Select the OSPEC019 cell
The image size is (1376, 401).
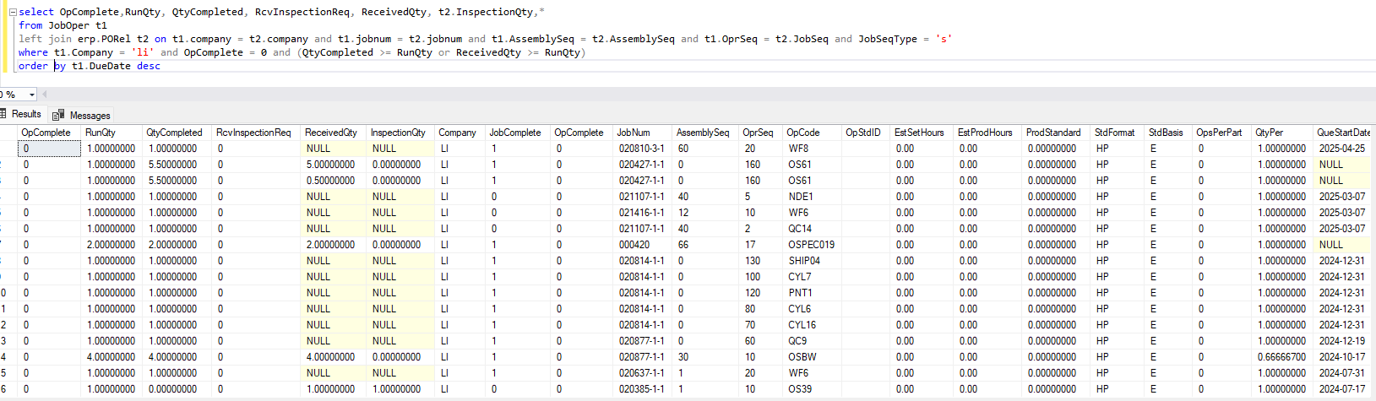(x=812, y=245)
